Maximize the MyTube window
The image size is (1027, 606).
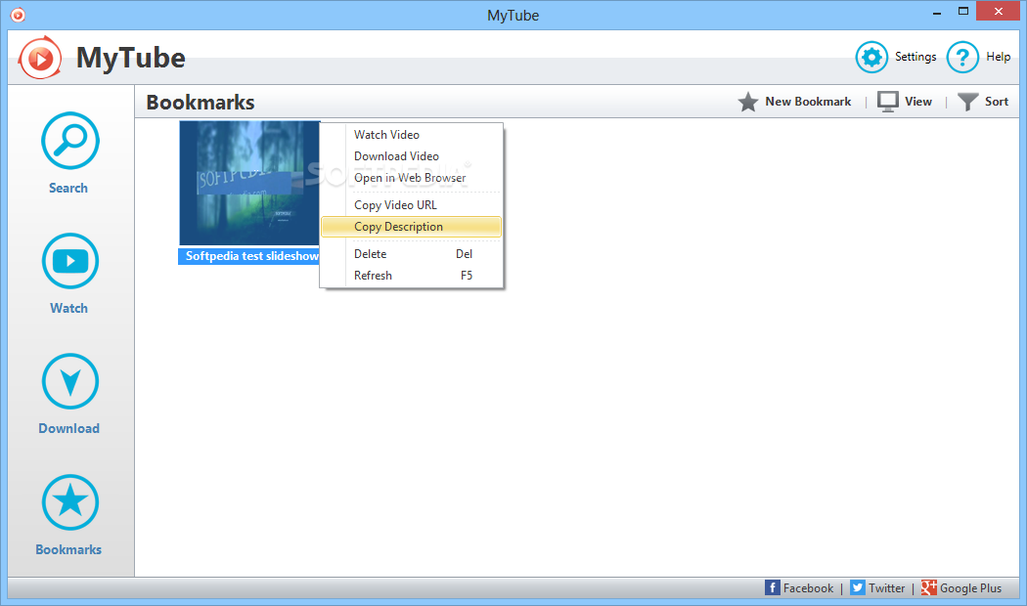962,11
